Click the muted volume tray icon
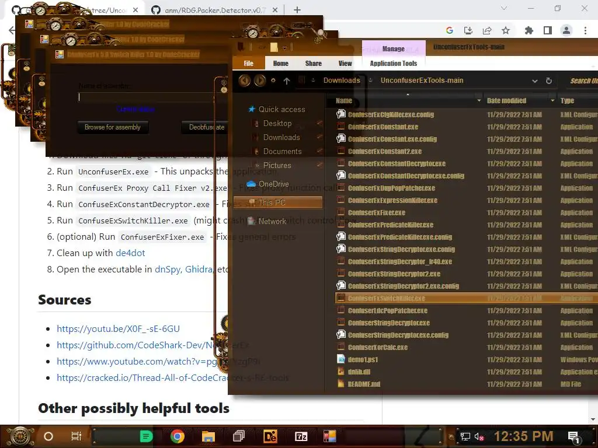The height and width of the screenshot is (448, 598). pos(479,436)
